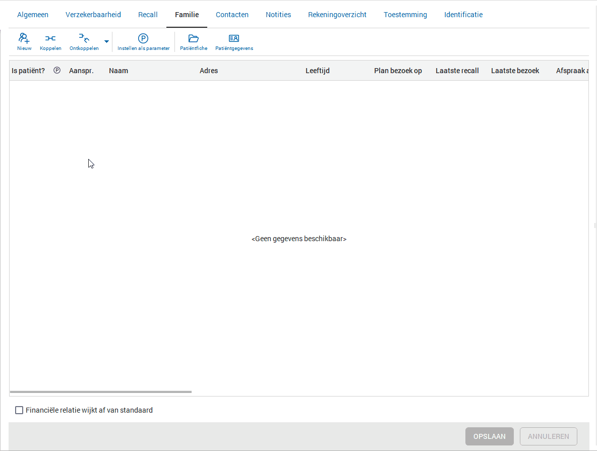
Task: Sort by the Naam column header
Action: (x=118, y=71)
